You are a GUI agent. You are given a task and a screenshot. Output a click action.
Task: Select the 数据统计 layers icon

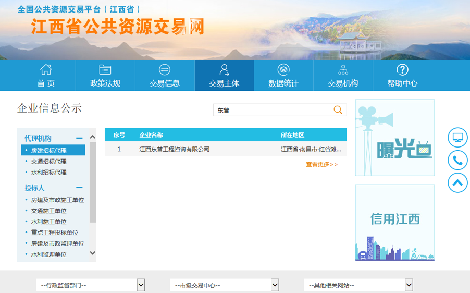pos(283,70)
